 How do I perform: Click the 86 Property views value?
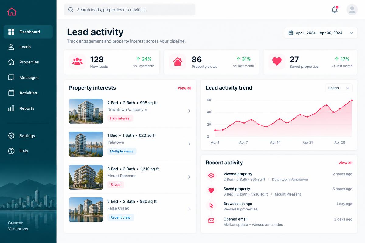coord(197,59)
